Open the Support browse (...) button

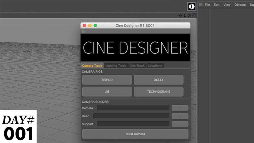click(180, 124)
